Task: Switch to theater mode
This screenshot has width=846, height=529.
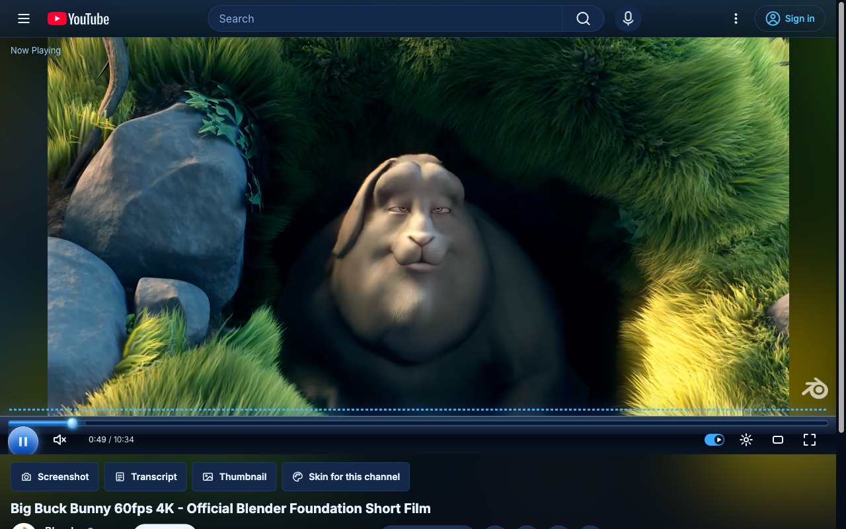Action: 778,440
